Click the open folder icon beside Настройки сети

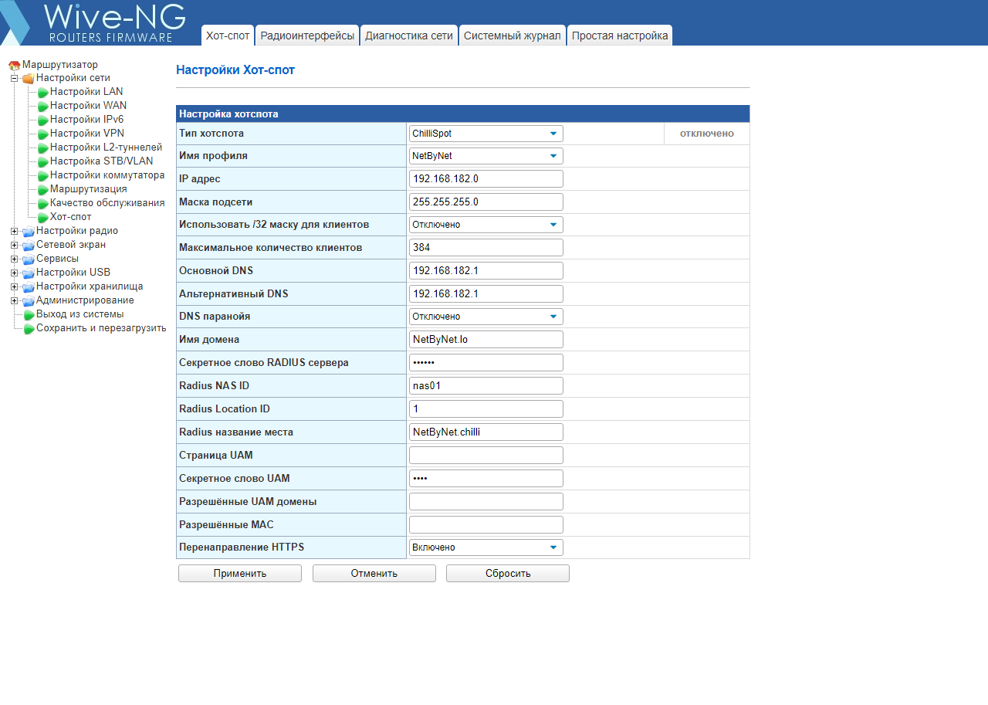tap(28, 79)
